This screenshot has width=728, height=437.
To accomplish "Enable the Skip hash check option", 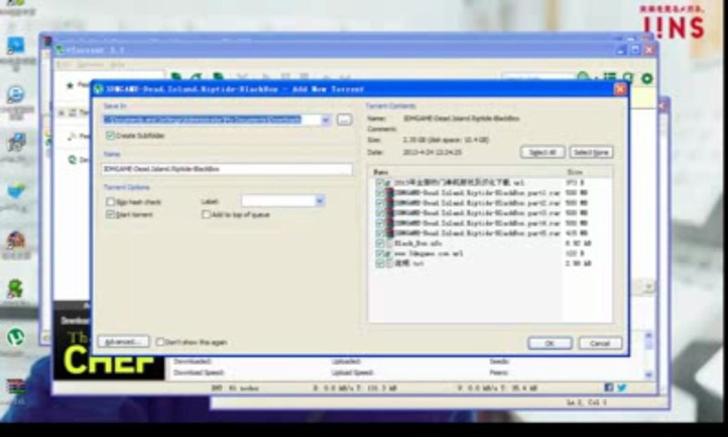I will 110,202.
